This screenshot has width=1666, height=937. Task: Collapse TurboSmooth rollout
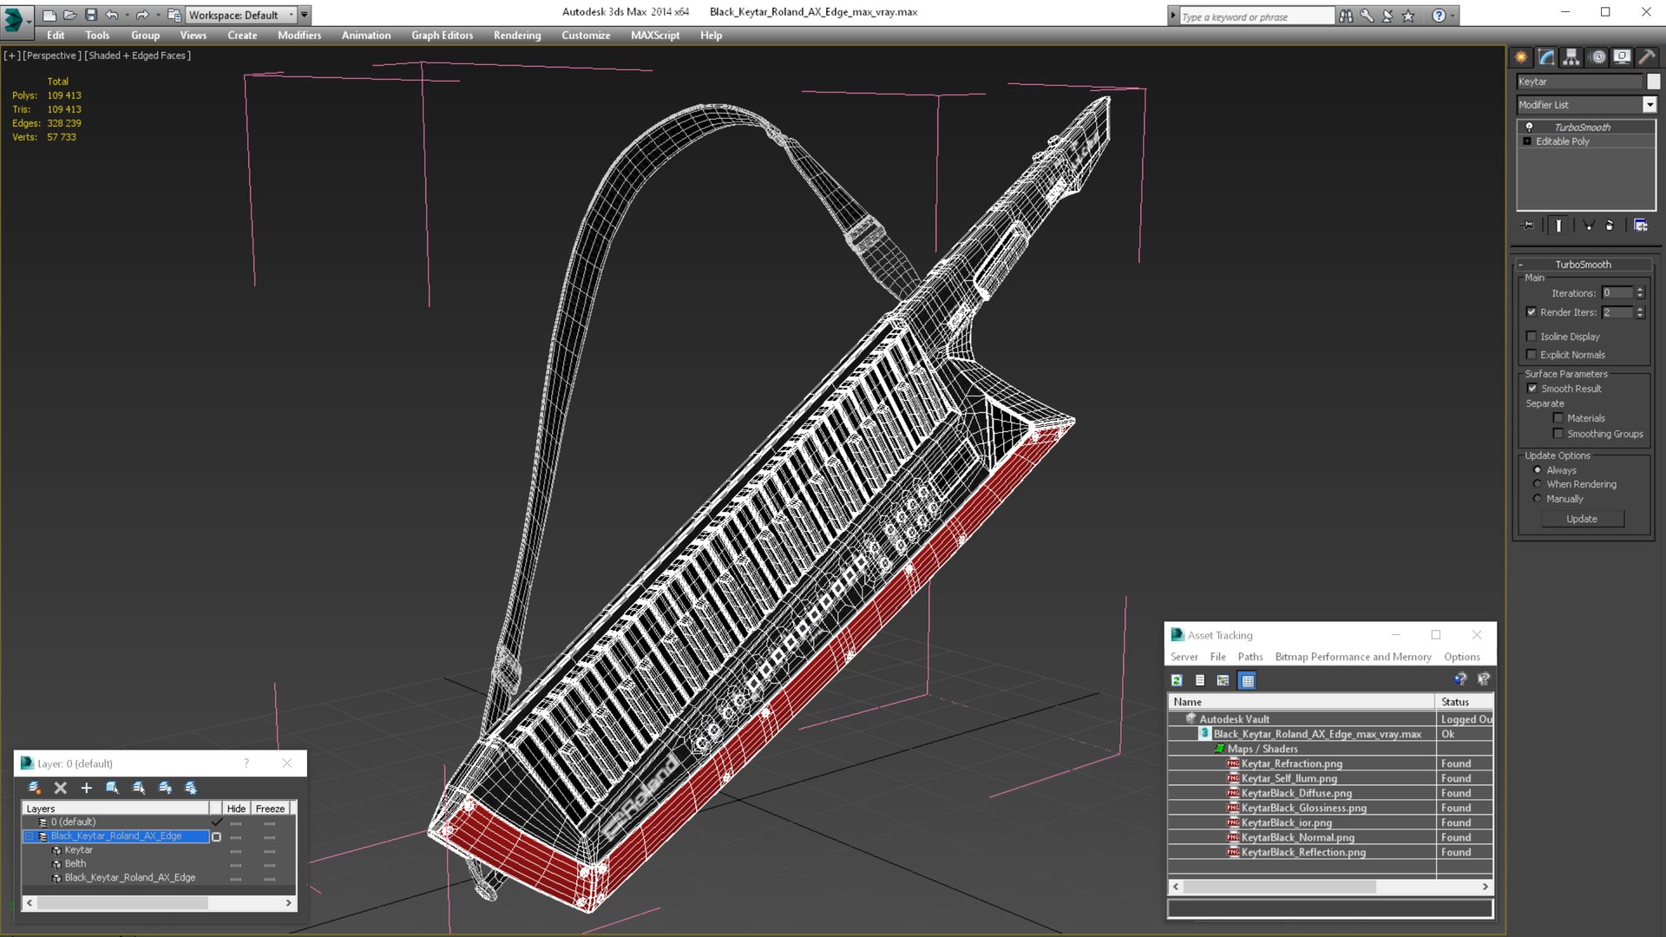click(1520, 265)
